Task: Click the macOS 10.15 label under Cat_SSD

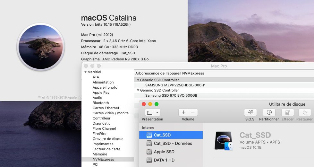Action: (x=250, y=147)
